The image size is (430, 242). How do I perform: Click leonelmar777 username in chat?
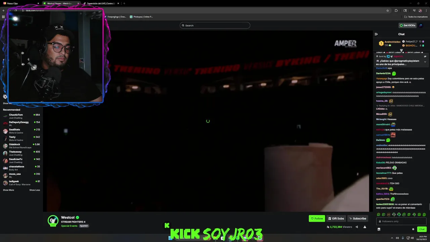[384, 173]
